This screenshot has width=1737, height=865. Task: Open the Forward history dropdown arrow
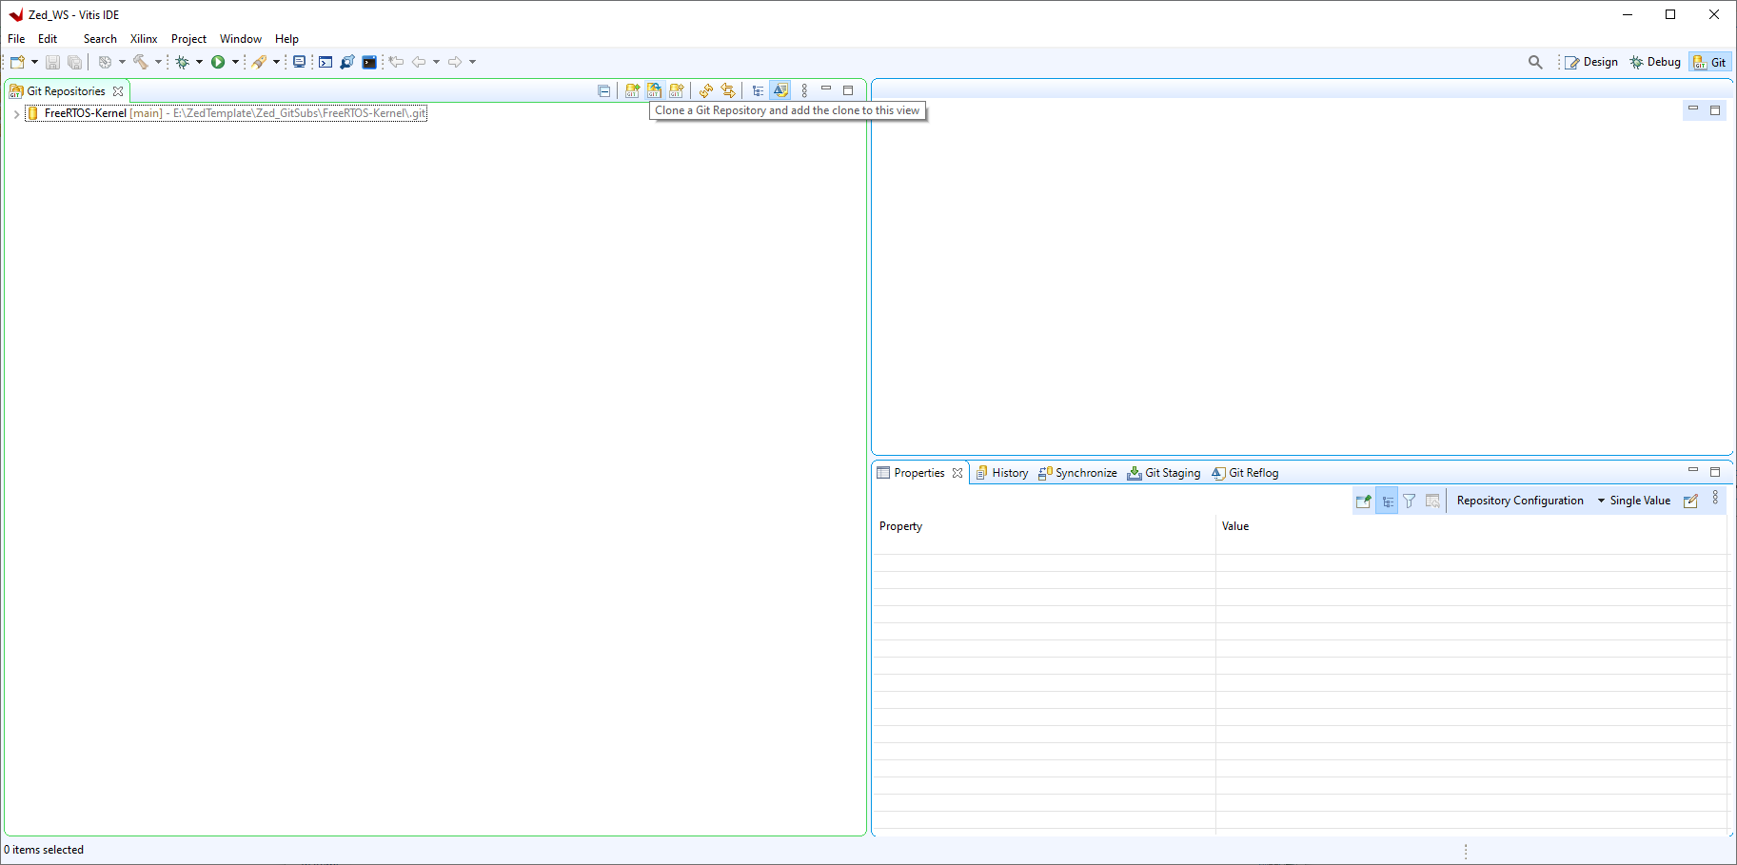point(472,62)
